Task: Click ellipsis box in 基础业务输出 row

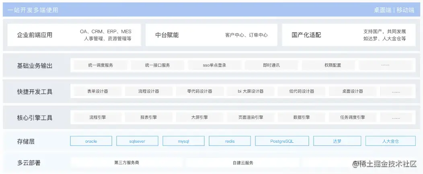Action: coord(385,65)
